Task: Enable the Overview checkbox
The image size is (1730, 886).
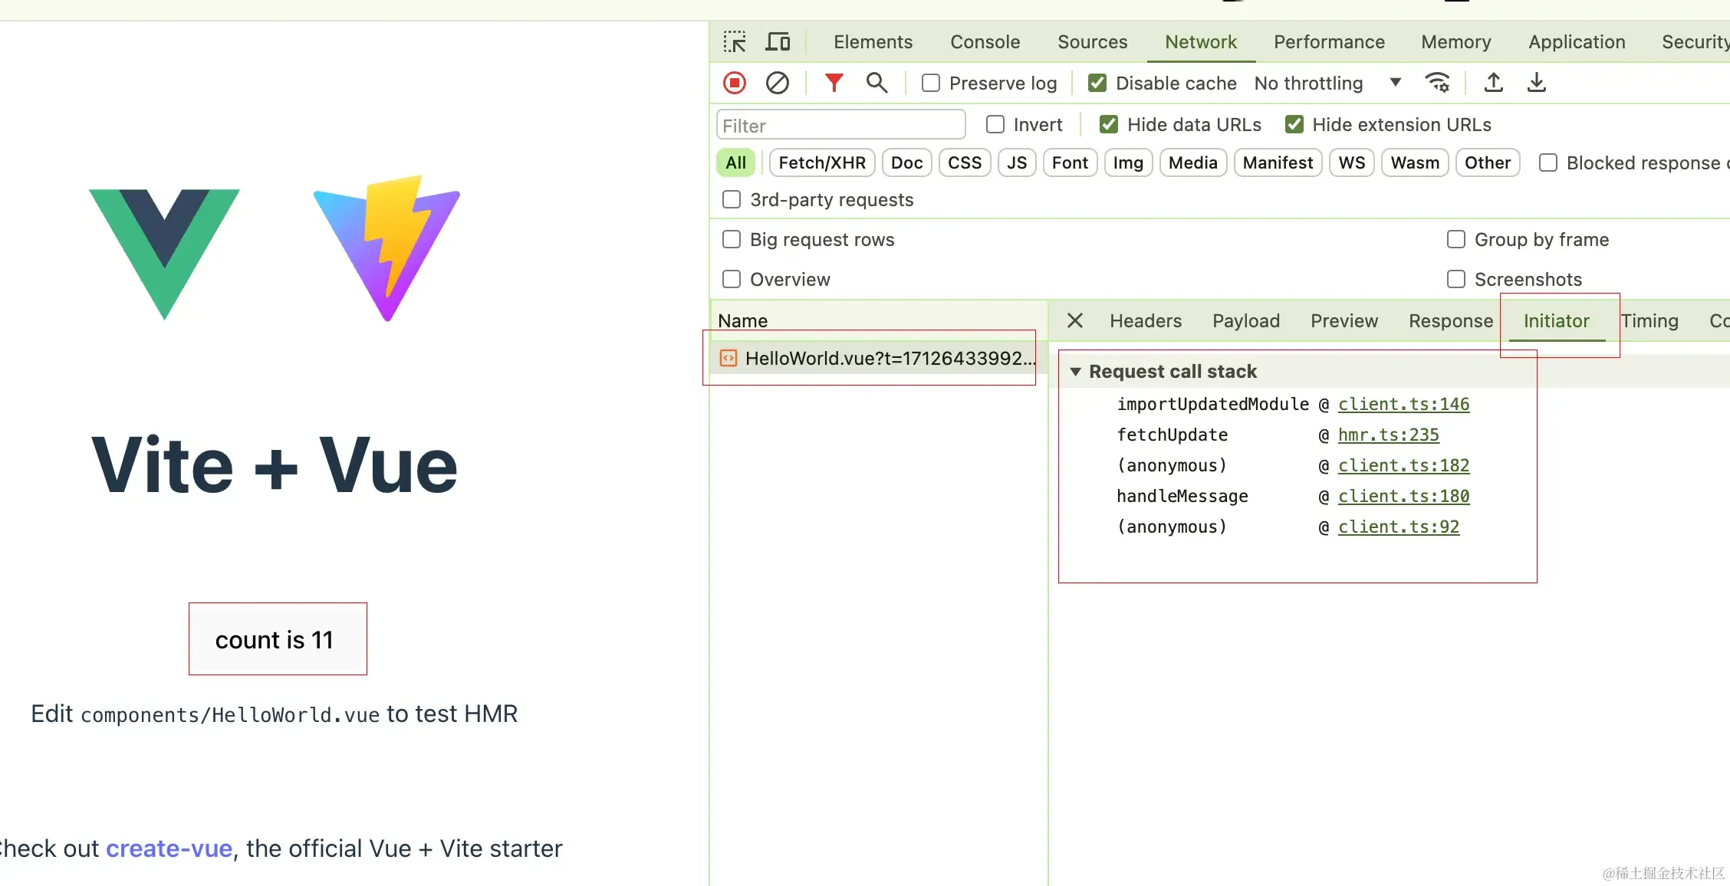Action: coord(732,279)
